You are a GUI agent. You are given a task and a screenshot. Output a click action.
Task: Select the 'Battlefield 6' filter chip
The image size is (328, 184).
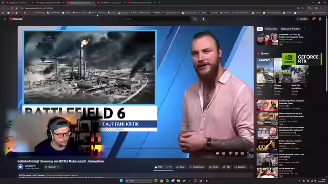point(290,29)
